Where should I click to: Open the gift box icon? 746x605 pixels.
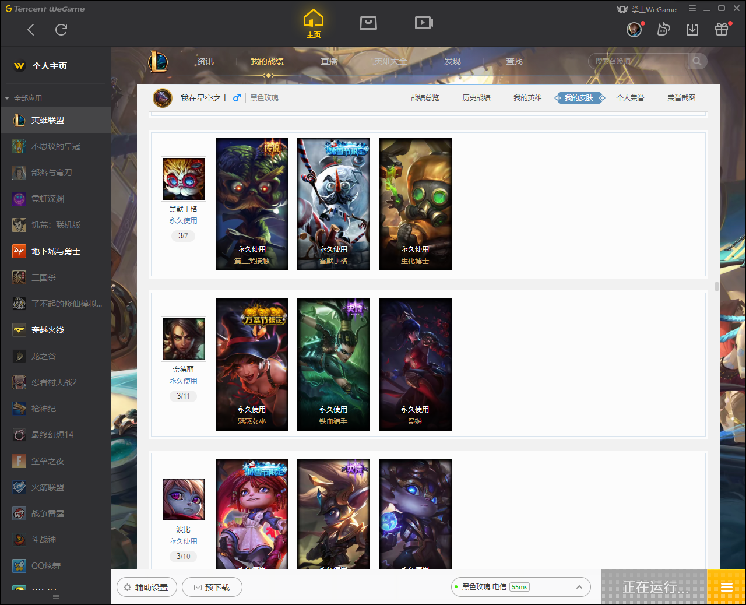[x=722, y=29]
